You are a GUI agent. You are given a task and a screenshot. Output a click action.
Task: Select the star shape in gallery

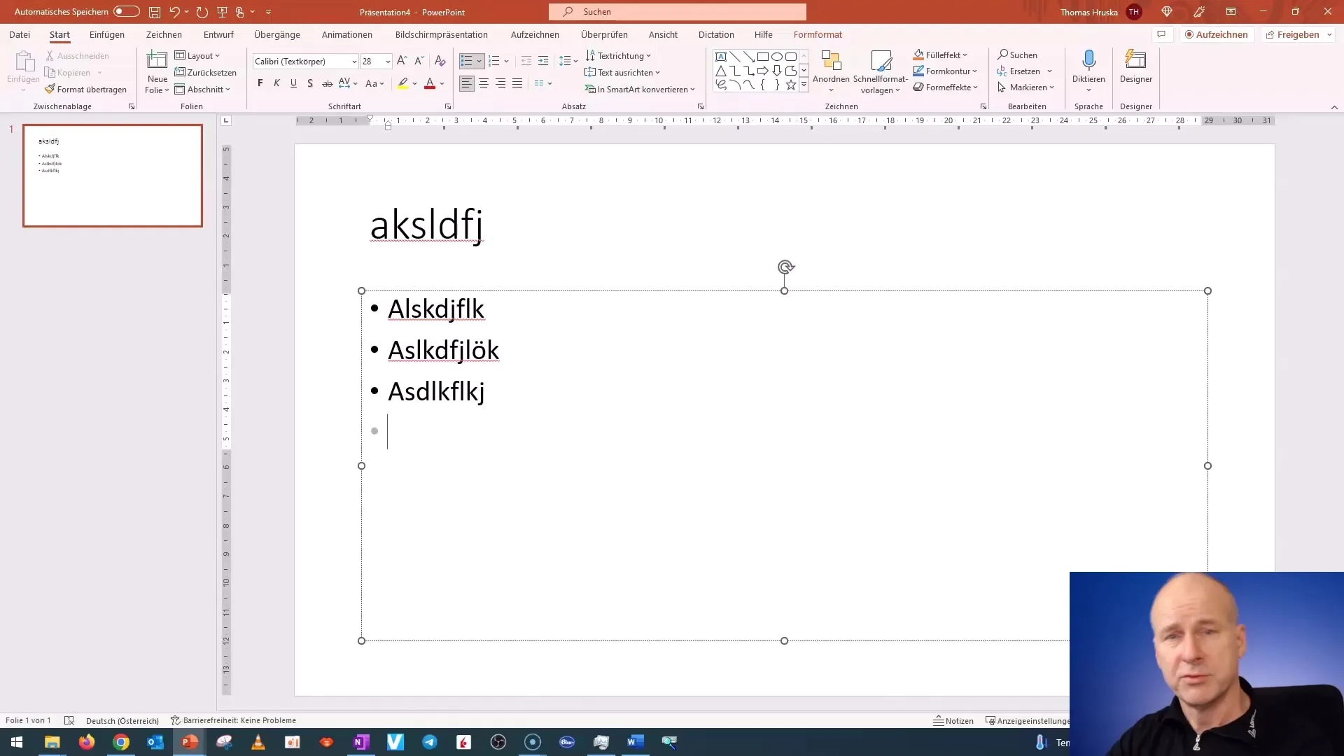(791, 85)
